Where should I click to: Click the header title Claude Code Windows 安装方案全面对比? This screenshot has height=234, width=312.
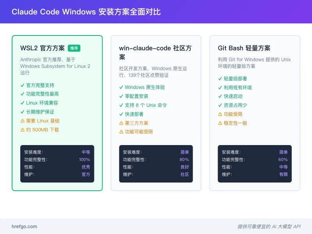pos(86,12)
